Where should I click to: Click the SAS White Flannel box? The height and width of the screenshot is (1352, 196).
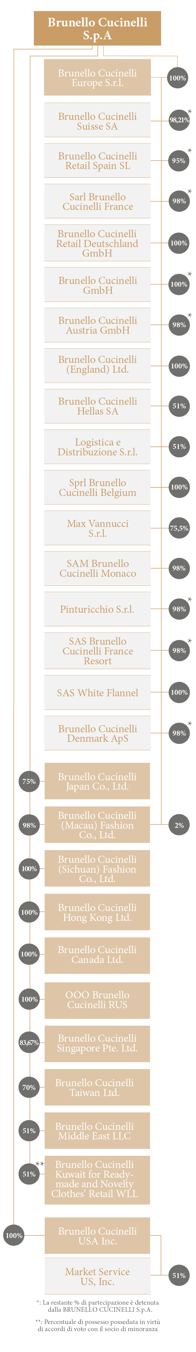97,692
